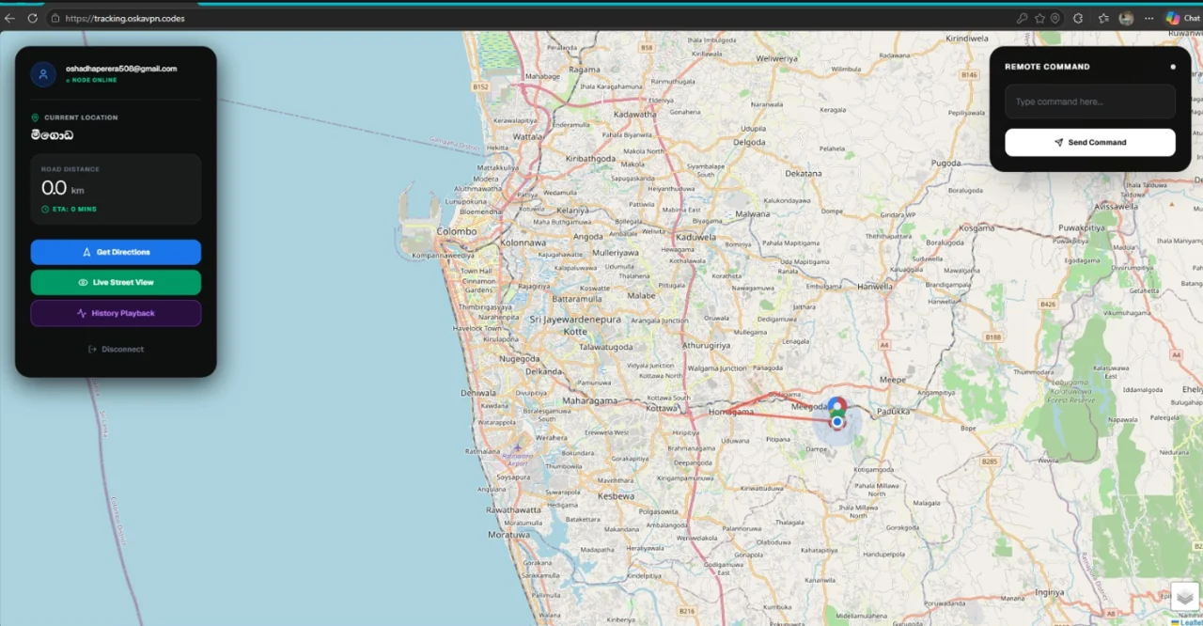Click the 0.0 km road distance value
Screen dimensions: 1203x626
click(62, 189)
